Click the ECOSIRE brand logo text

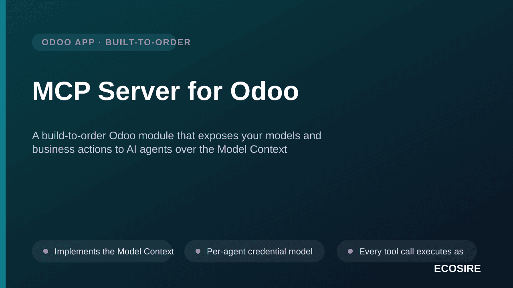tap(457, 269)
